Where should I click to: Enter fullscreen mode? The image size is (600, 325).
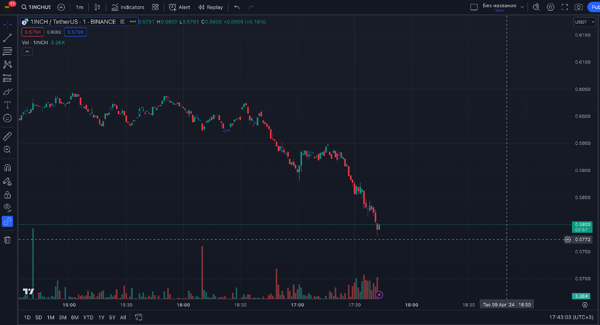click(564, 7)
